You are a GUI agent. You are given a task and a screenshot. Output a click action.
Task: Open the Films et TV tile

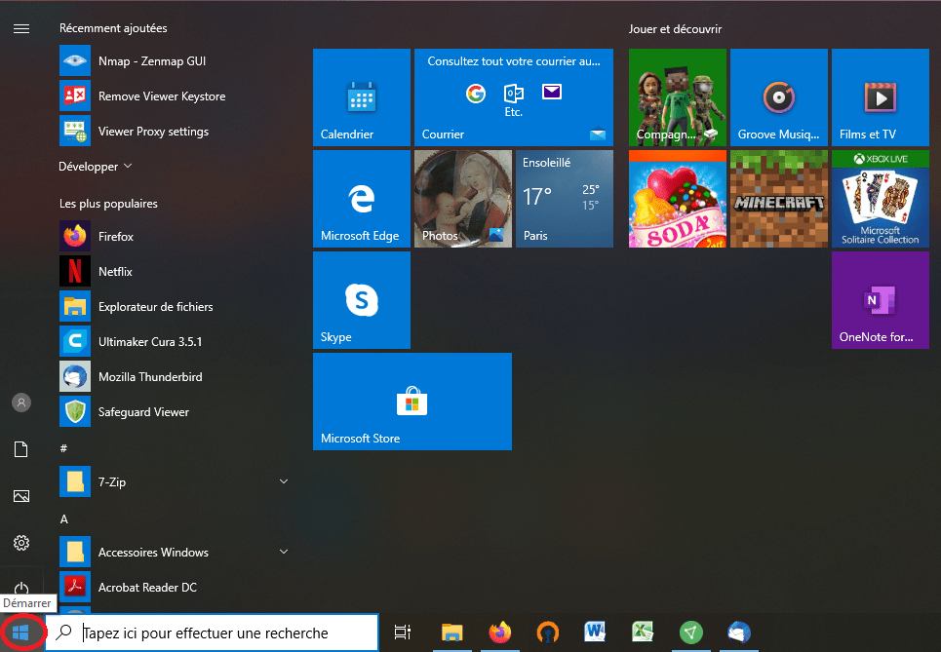(881, 97)
